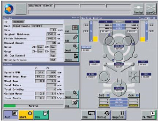The width and height of the screenshot is (158, 121).
Task: Click the Total Wafers pcs value
Action: point(52,85)
